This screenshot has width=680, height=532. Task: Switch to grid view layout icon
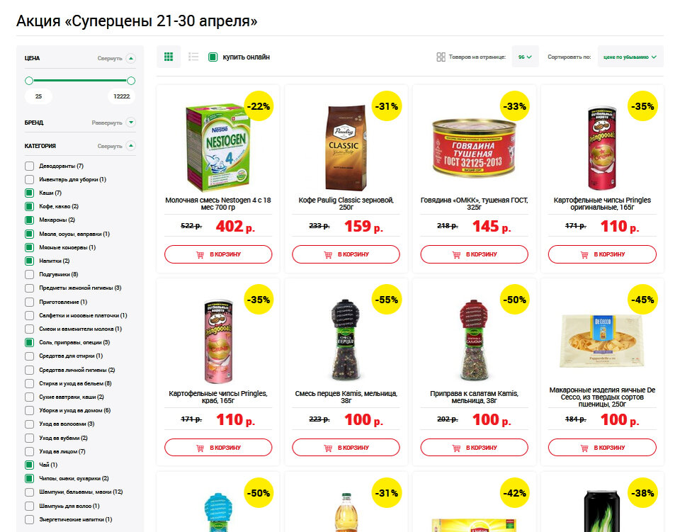[169, 57]
